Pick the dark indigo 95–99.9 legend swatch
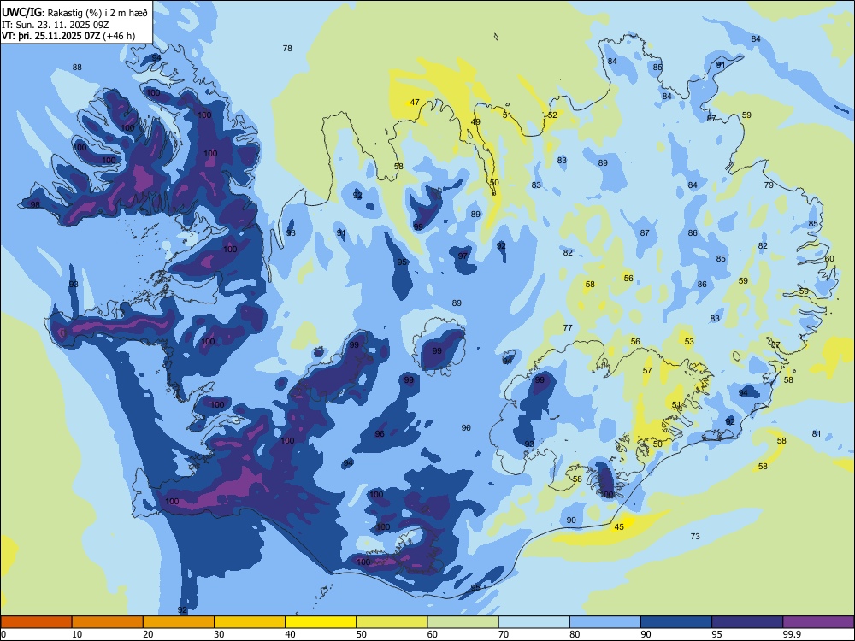 pyautogui.click(x=747, y=622)
